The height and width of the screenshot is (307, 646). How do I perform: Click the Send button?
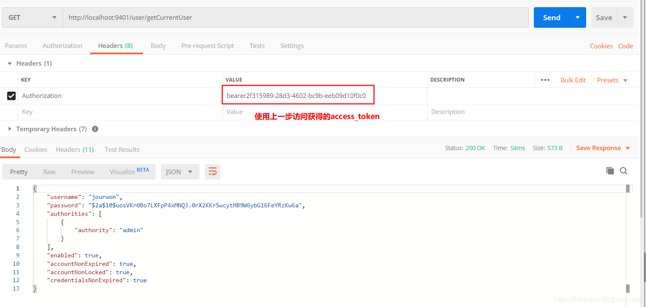click(x=552, y=17)
